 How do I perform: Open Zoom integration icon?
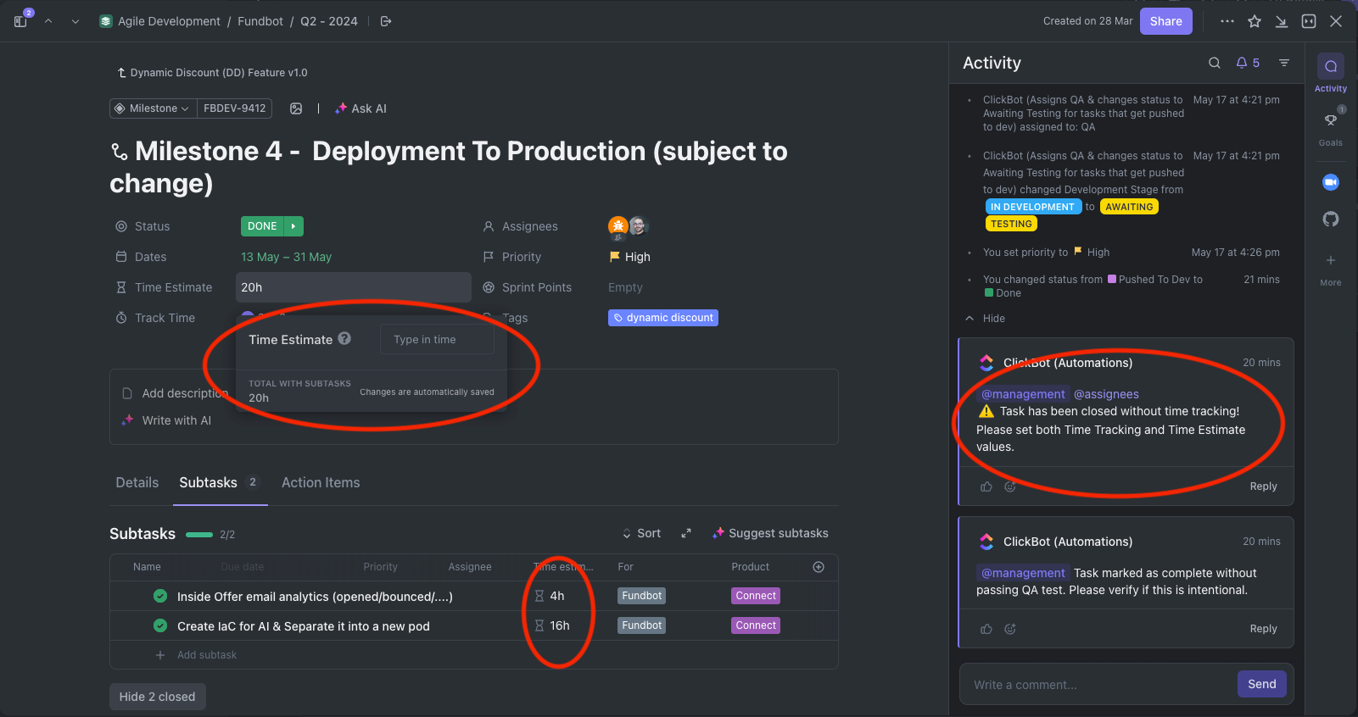point(1331,182)
